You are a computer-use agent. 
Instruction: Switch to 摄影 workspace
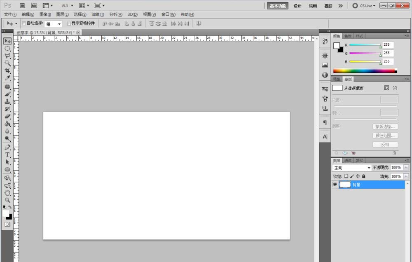coord(328,6)
